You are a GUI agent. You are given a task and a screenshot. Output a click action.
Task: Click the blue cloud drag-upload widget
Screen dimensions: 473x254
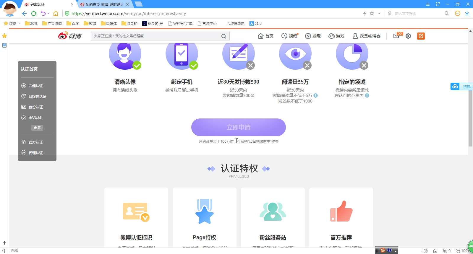[x=461, y=86]
